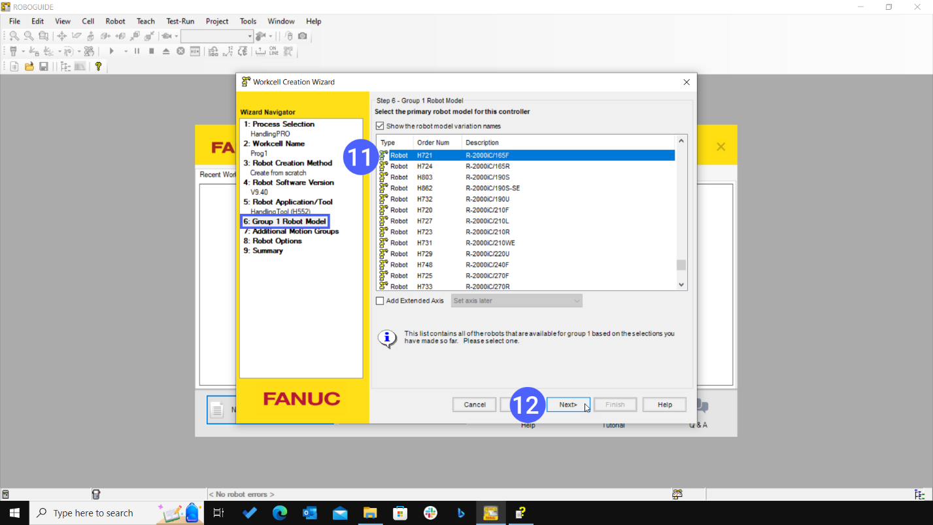Cancel the Workcell Creation Wizard
933x525 pixels.
click(473, 404)
